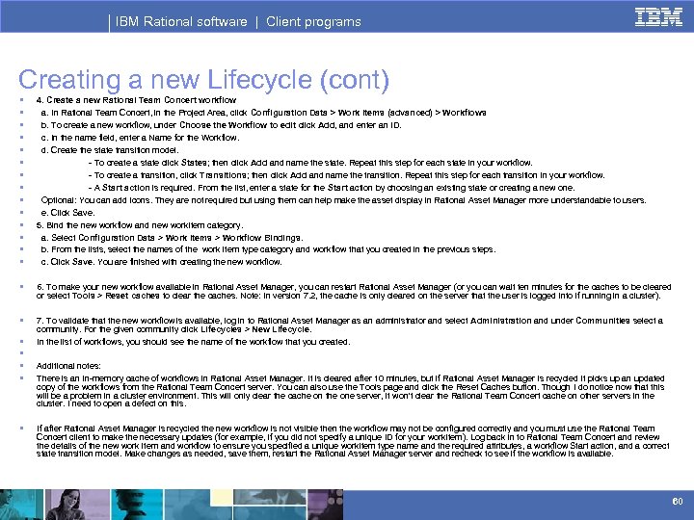Screen dimensions: 694x520
Task: Click step 'a. In Rational Team Concert, in the Project Area'
Action: tap(263, 113)
